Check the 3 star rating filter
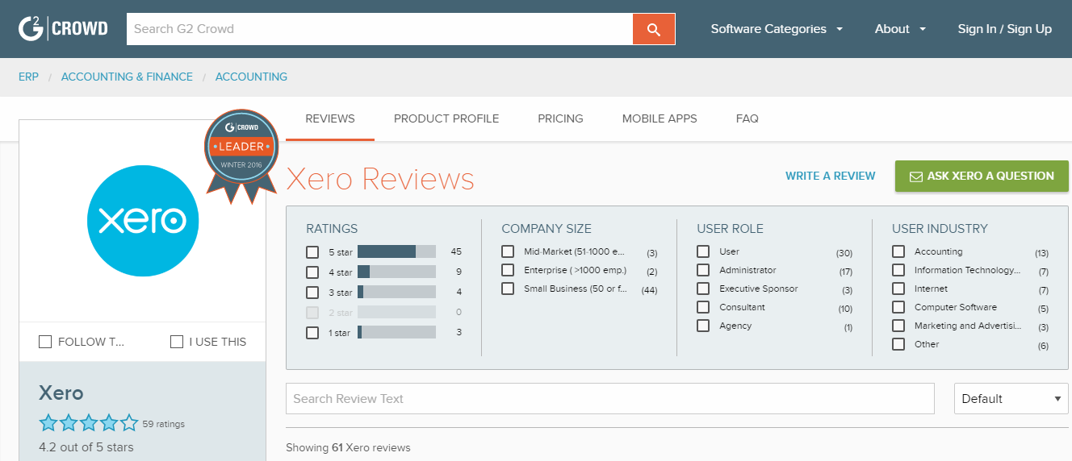The width and height of the screenshot is (1072, 461). pos(312,293)
